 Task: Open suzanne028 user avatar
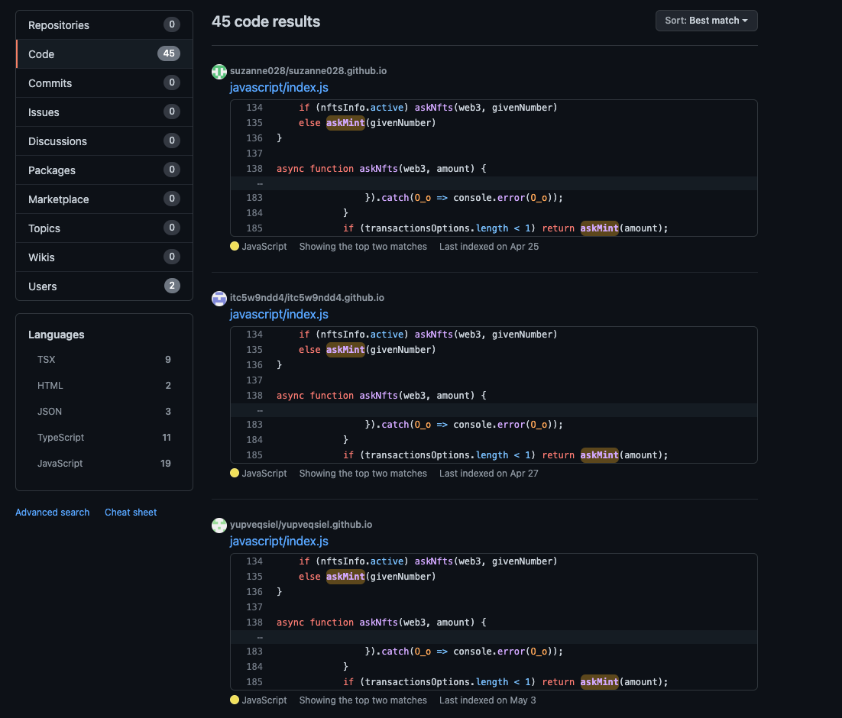pyautogui.click(x=219, y=72)
